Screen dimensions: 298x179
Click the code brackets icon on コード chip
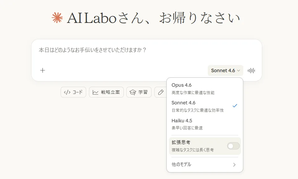point(67,92)
